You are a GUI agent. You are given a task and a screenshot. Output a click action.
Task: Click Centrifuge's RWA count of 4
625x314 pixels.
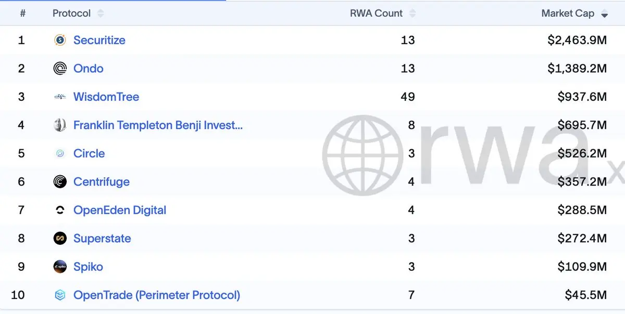tap(411, 182)
